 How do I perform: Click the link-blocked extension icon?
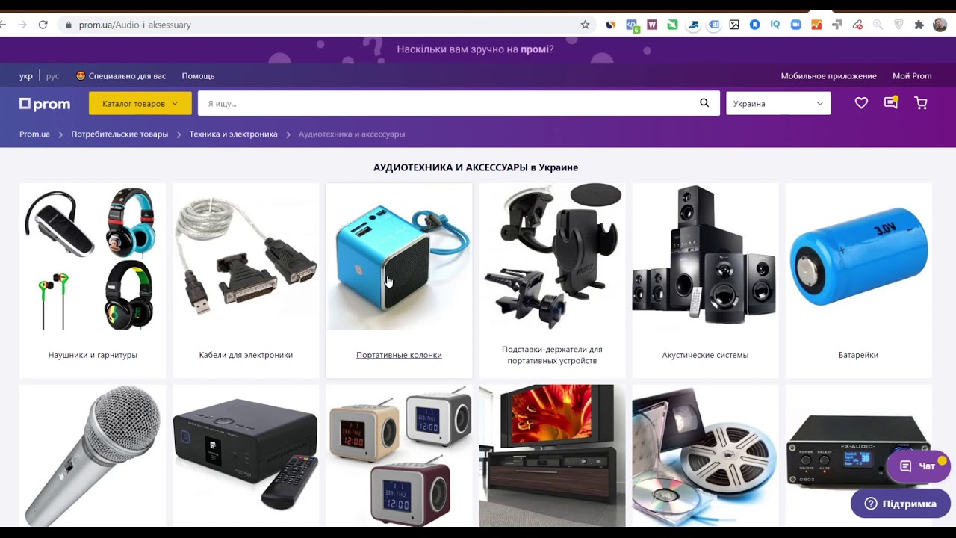(857, 25)
